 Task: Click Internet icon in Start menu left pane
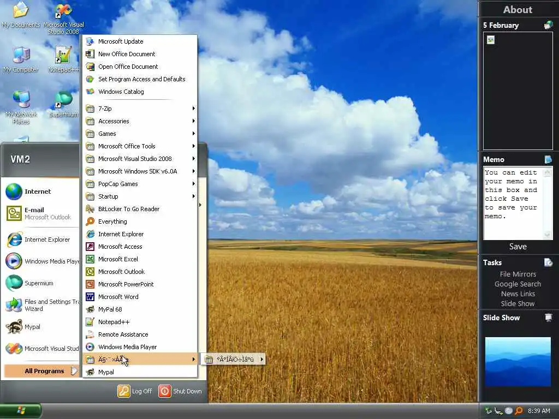14,191
